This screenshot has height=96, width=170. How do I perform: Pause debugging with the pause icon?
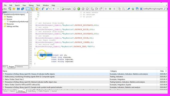[83, 9]
